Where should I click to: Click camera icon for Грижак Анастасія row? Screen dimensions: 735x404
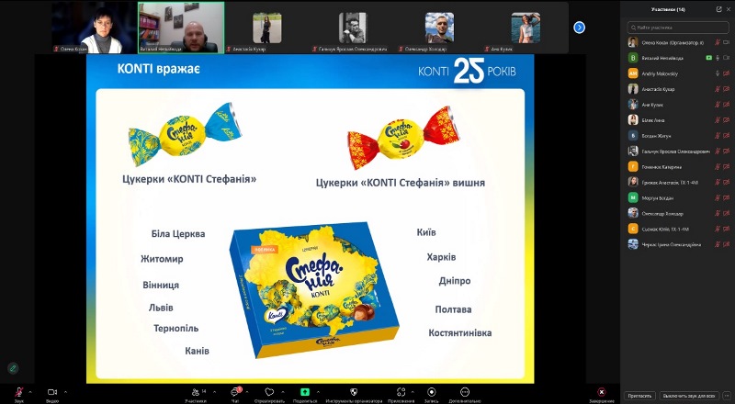(727, 182)
